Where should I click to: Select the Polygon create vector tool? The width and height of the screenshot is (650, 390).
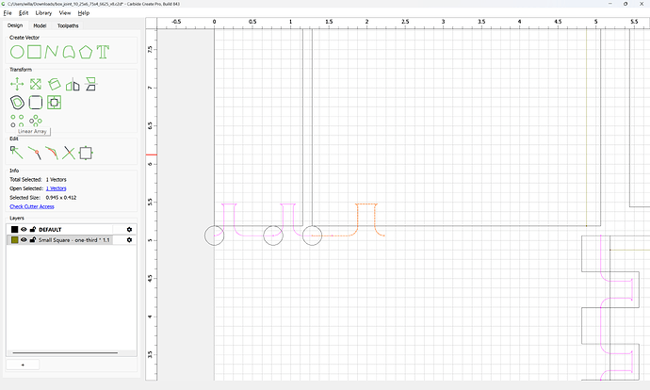(86, 52)
